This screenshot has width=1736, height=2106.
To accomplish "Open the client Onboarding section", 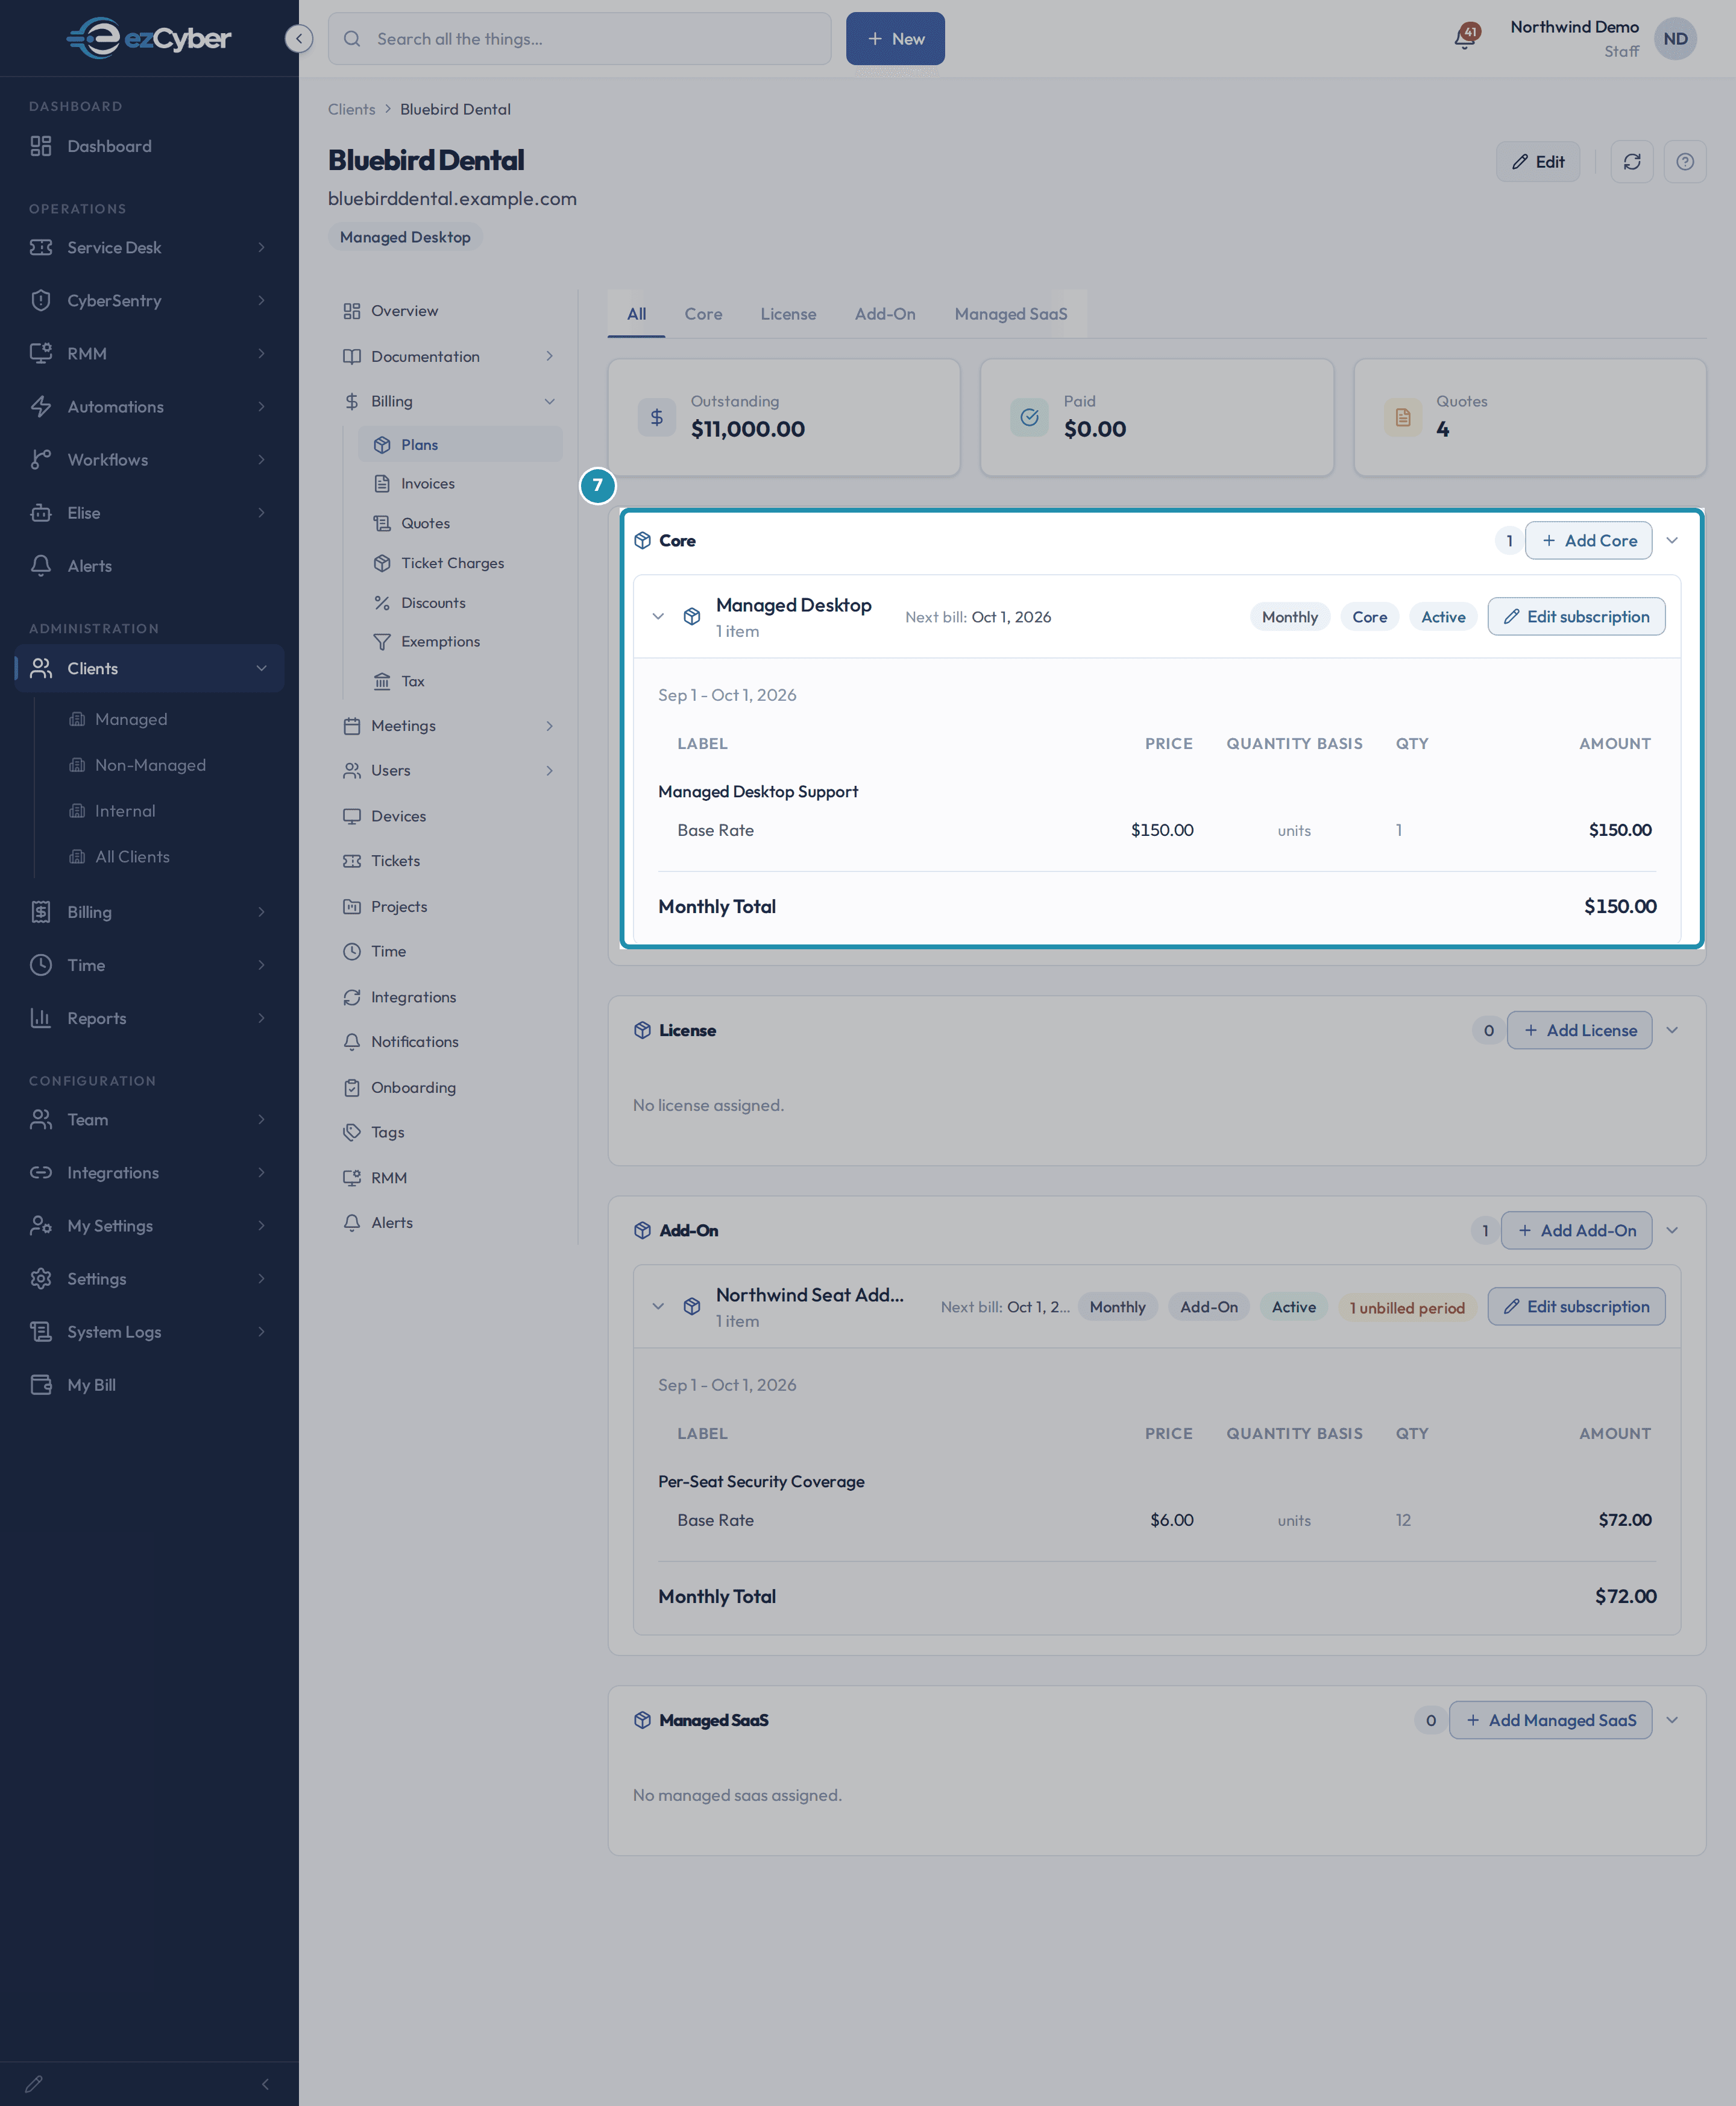I will [448, 1087].
